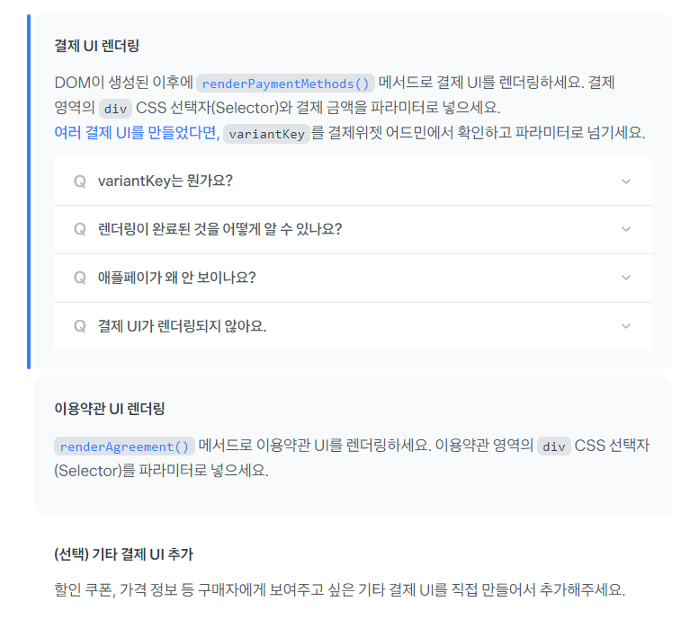Click the 결제 UI 렌더링 section heading

click(x=96, y=46)
